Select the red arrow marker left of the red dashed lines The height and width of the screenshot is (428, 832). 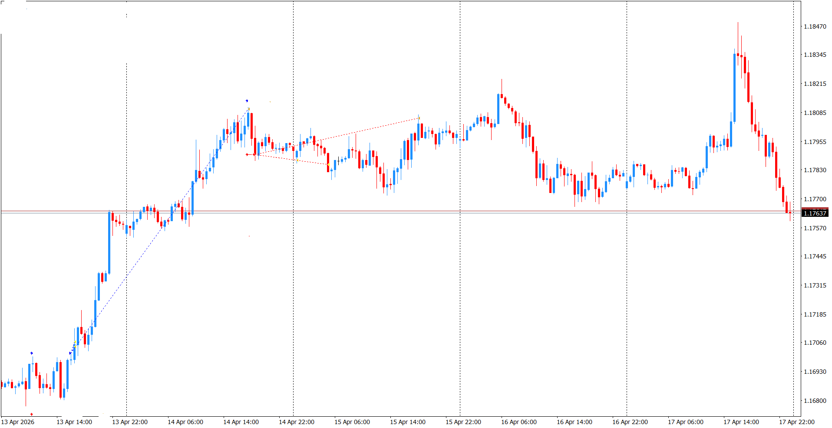coord(248,154)
